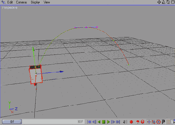Toggle sound playback speaker icon
The image size is (175, 125).
tap(125, 122)
